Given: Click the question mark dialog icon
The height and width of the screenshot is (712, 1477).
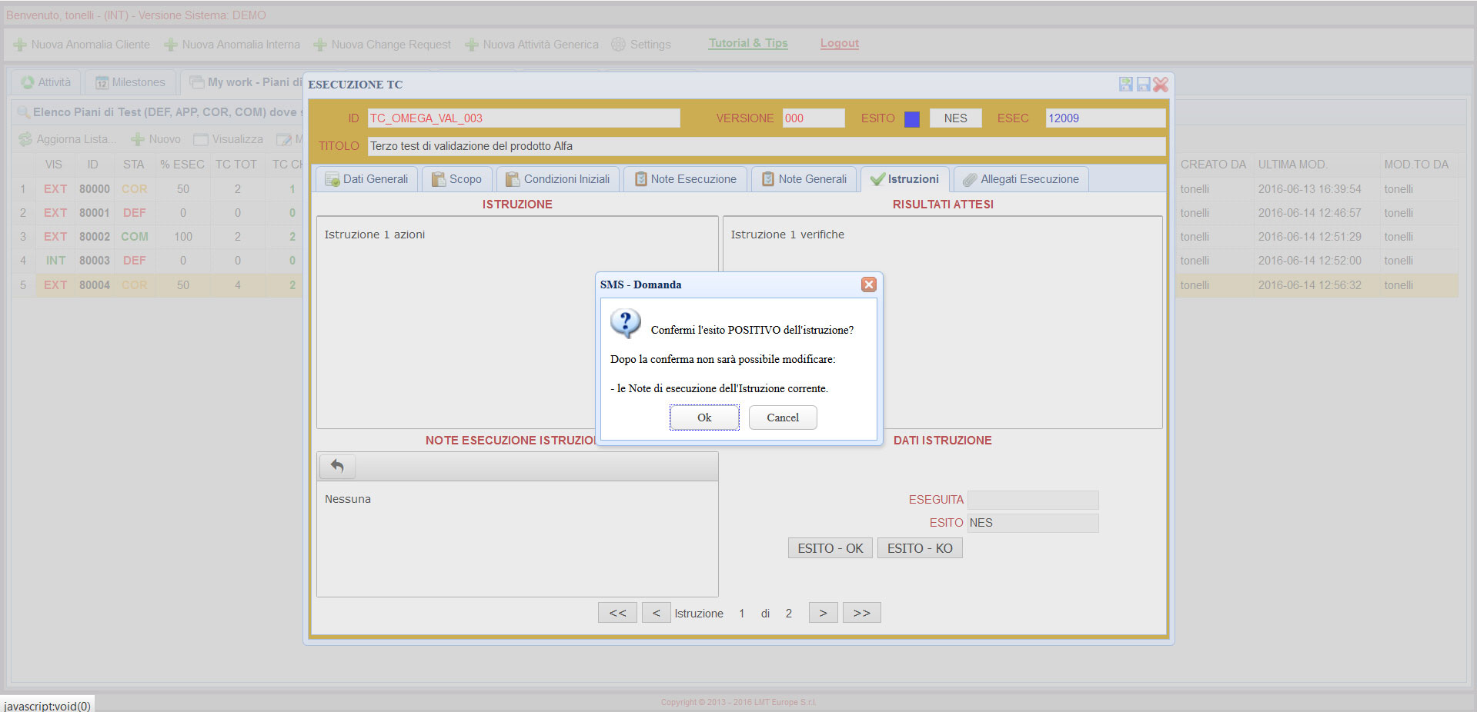Looking at the screenshot, I should [625, 324].
